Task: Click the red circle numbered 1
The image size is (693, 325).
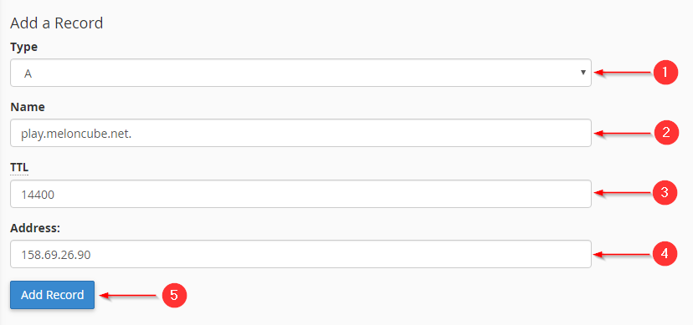Action: (x=665, y=73)
